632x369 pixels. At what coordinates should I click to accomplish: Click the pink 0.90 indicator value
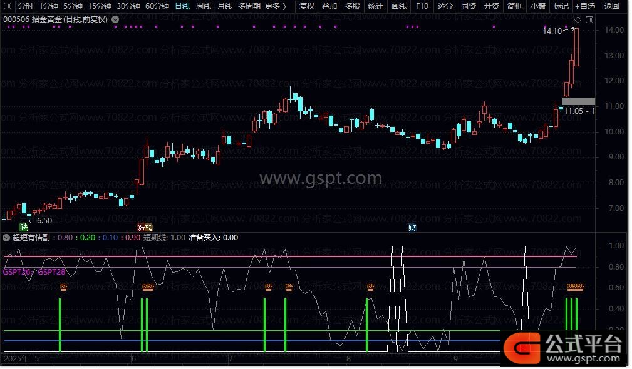click(x=132, y=238)
